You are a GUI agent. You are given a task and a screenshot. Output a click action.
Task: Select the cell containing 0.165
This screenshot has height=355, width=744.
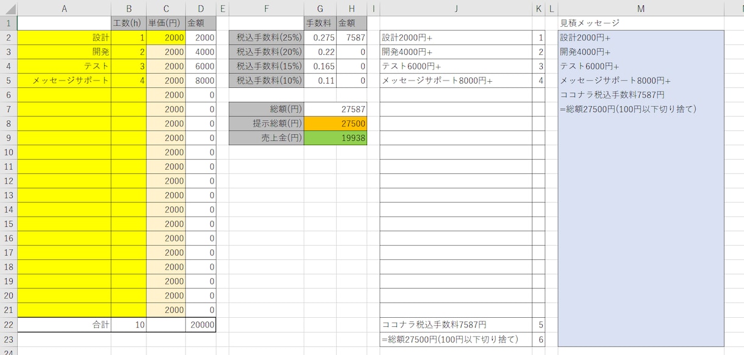(320, 66)
